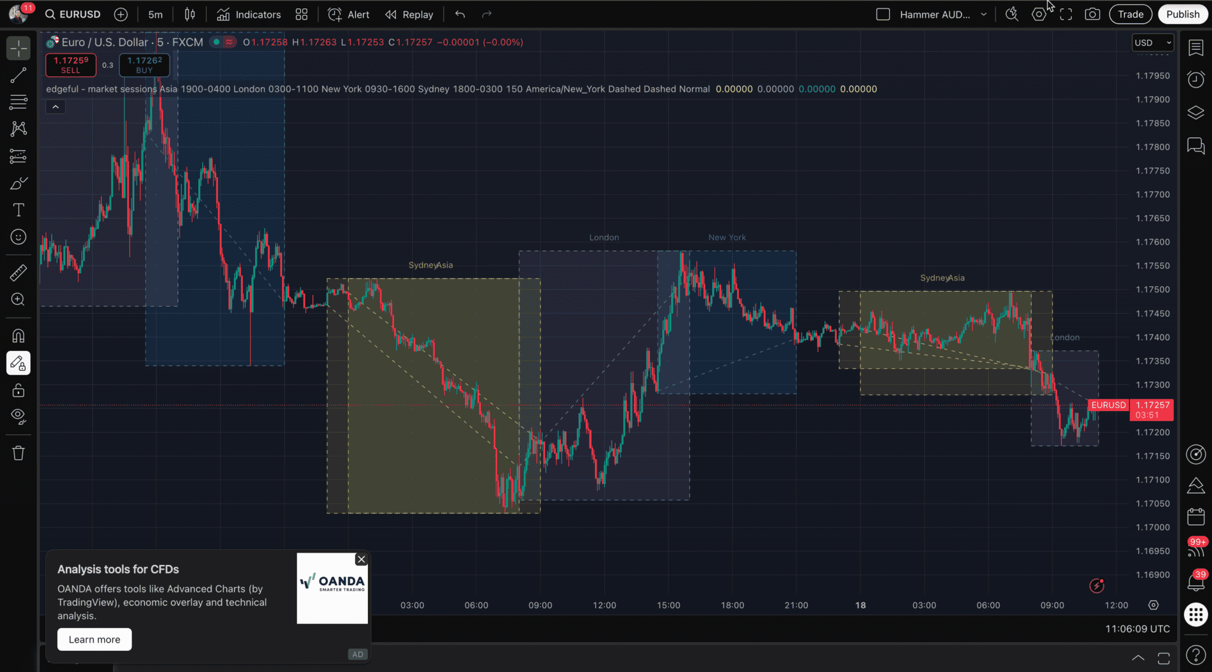Screen dimensions: 1212x672
Task: Hide all drawings with eye icon
Action: tap(18, 416)
